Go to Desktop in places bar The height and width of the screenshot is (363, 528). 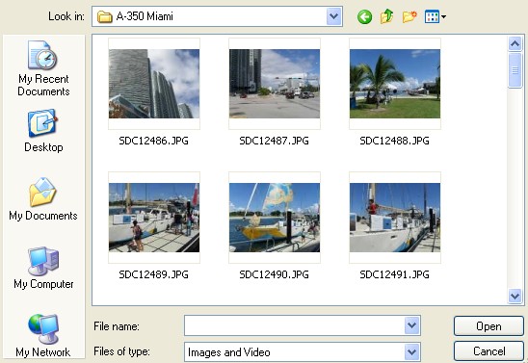pos(43,131)
